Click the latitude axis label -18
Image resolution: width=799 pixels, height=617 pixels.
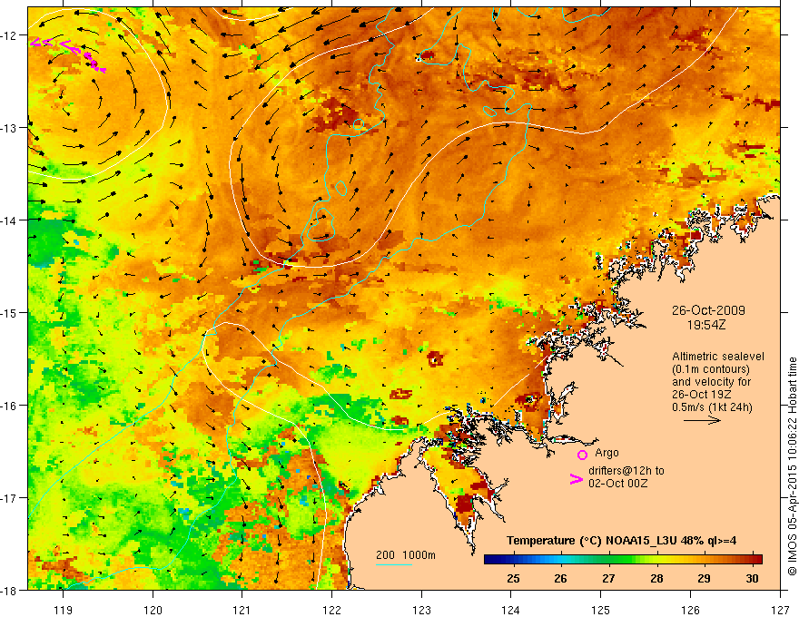pyautogui.click(x=9, y=590)
